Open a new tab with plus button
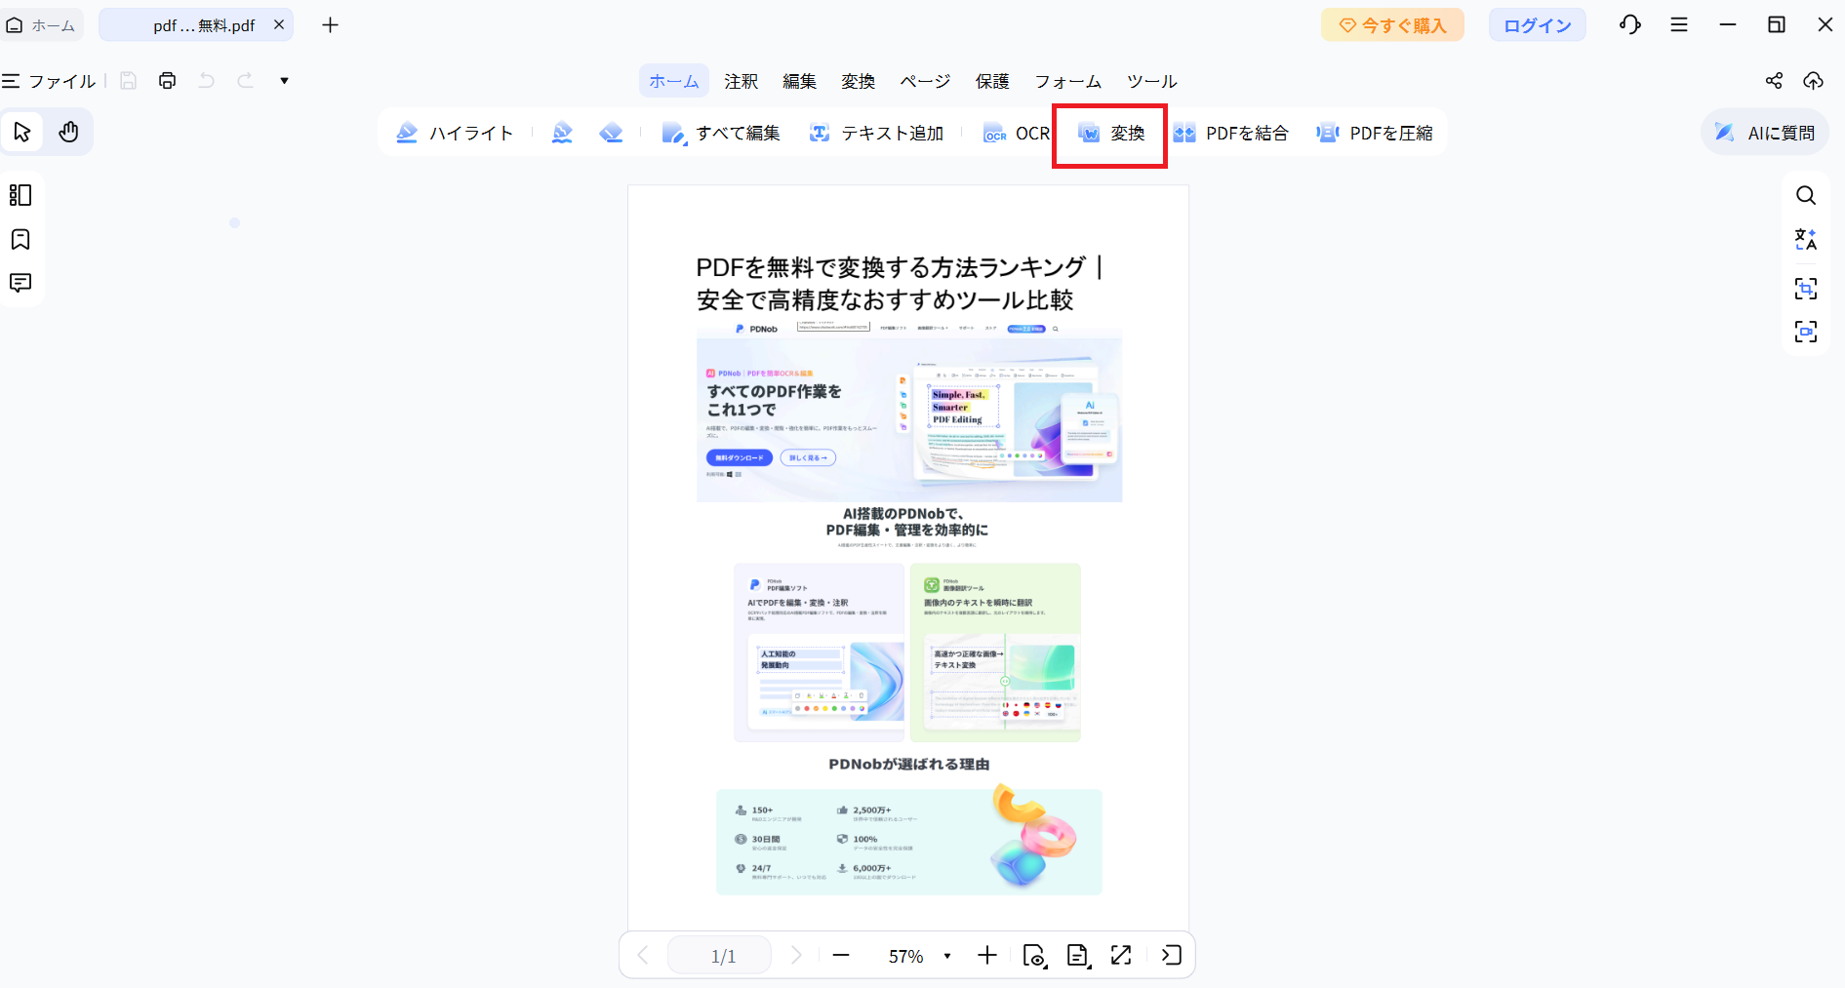 [x=330, y=25]
